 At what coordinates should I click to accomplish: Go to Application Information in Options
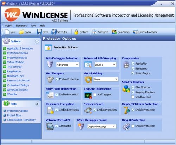tap(20, 48)
